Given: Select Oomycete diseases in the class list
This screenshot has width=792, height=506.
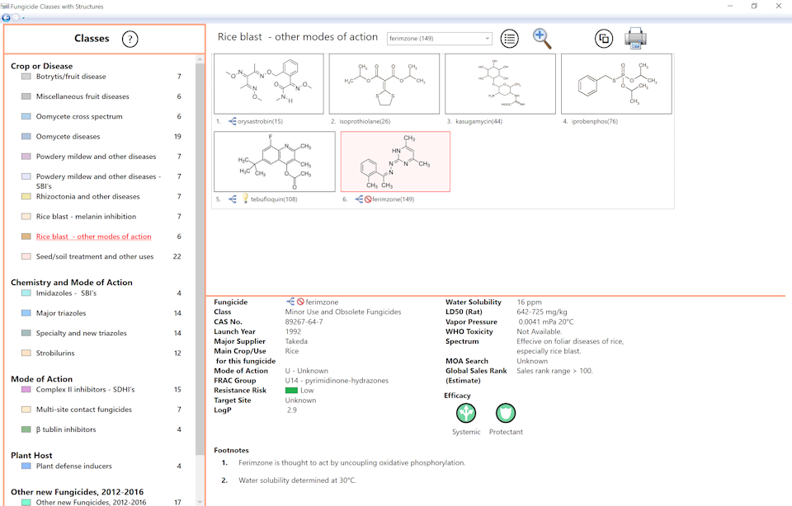Looking at the screenshot, I should [x=68, y=137].
